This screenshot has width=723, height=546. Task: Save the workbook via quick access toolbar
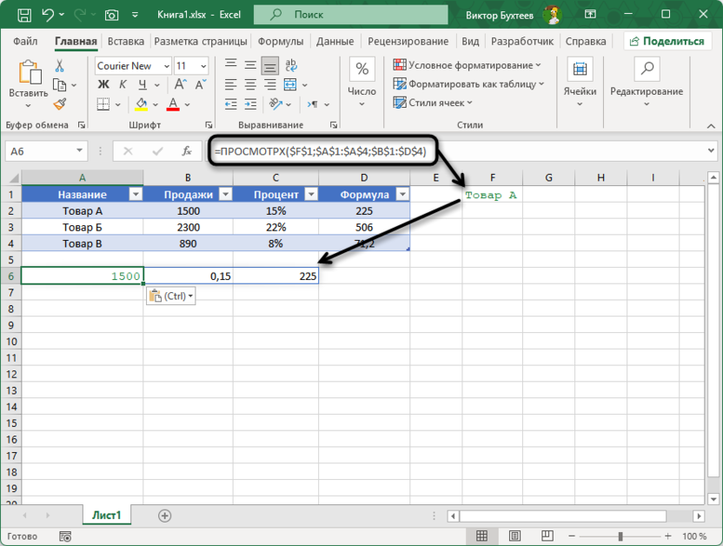[24, 14]
